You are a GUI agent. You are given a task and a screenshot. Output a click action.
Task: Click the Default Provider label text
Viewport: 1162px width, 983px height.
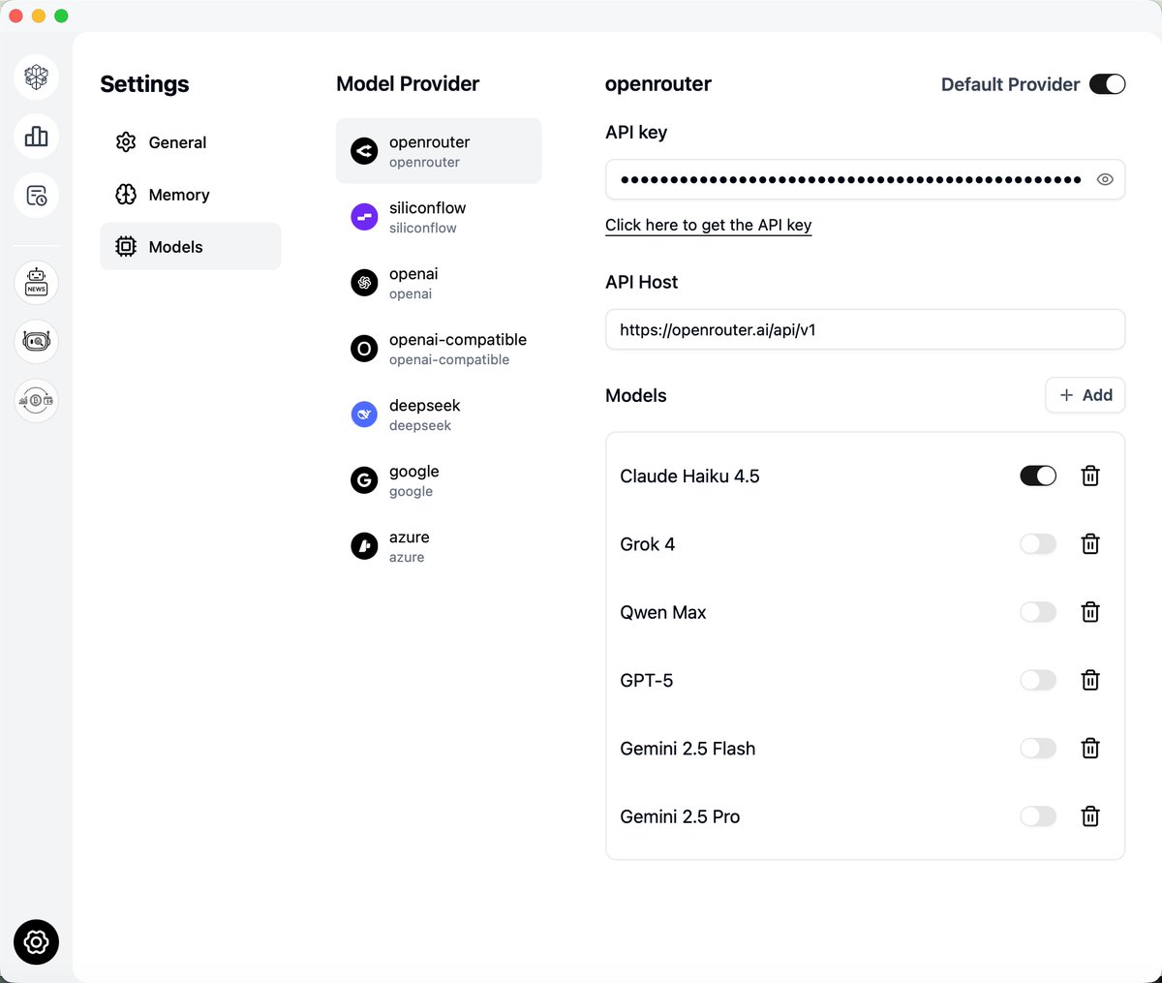[x=1010, y=84]
